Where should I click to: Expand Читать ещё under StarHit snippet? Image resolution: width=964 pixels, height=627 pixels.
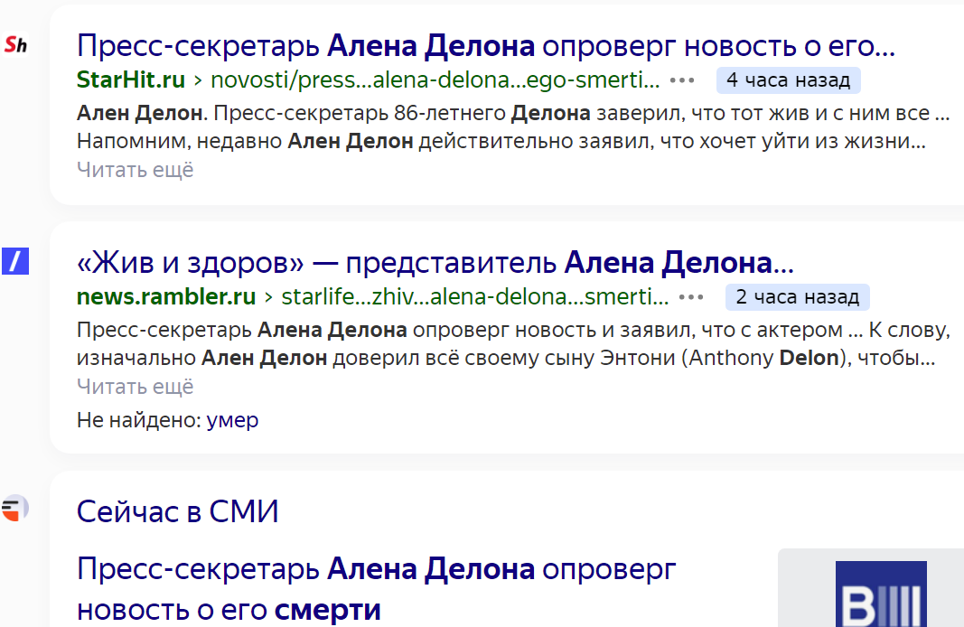[136, 170]
